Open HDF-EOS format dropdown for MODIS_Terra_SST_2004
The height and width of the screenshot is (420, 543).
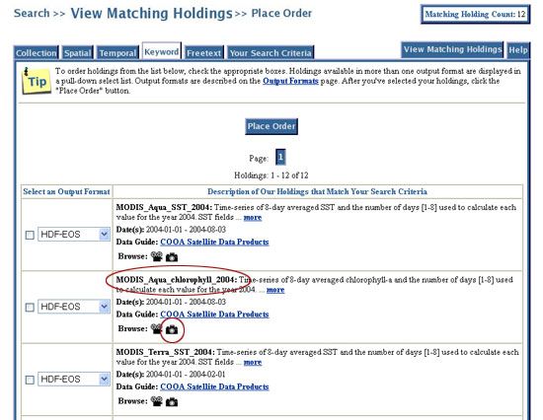click(x=74, y=380)
